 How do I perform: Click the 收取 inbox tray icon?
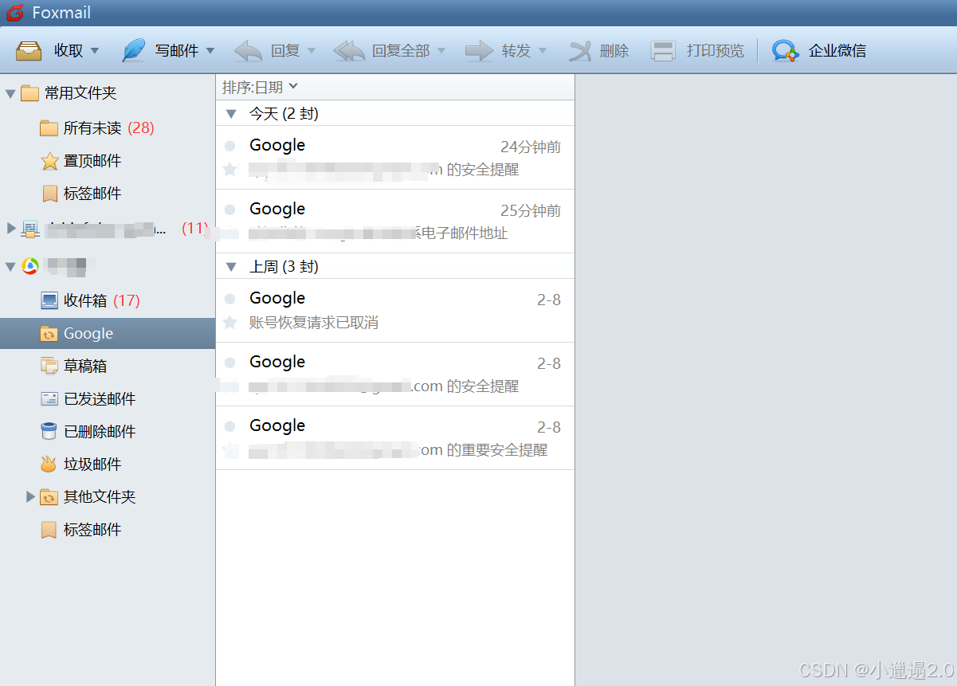click(29, 50)
